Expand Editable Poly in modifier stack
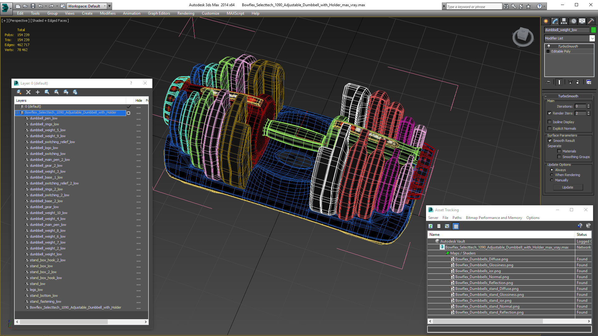 548,51
